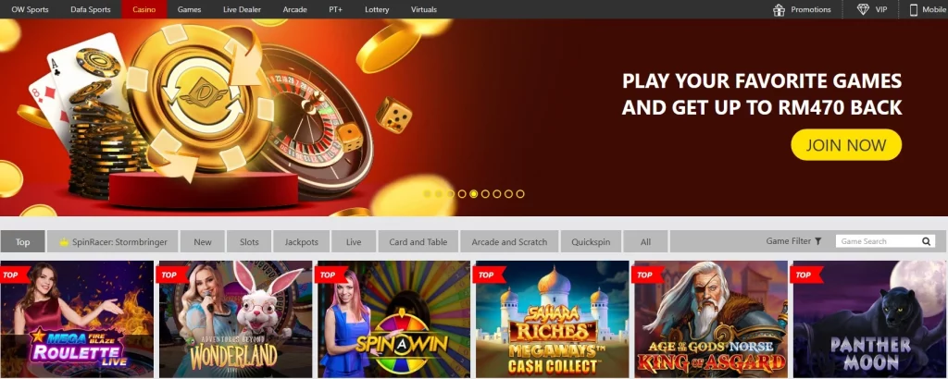Select the Arcade and Scratch tab
Screen dimensions: 948x379
pos(509,241)
